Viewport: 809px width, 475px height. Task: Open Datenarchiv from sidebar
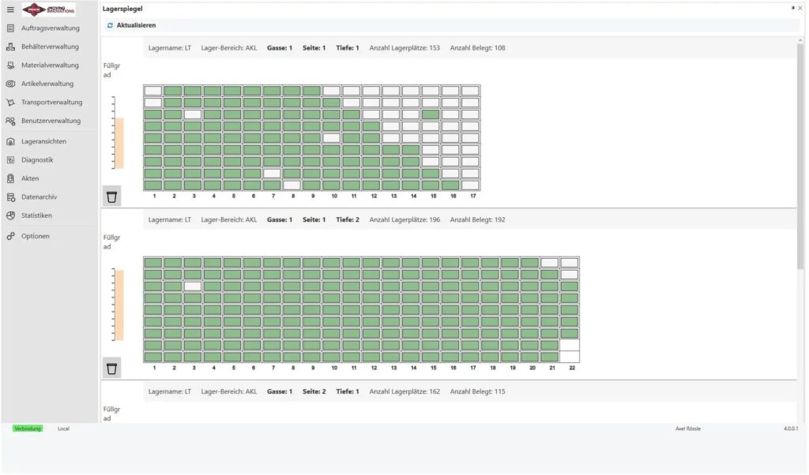(40, 197)
